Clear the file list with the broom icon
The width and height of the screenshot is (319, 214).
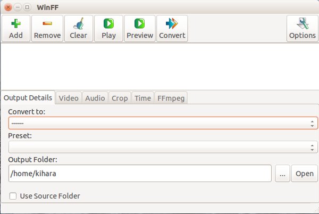tap(78, 28)
